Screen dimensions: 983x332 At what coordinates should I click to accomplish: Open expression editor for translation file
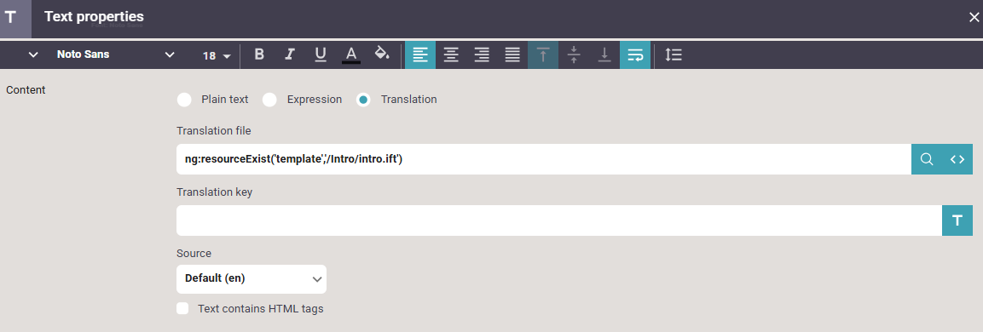tap(957, 159)
